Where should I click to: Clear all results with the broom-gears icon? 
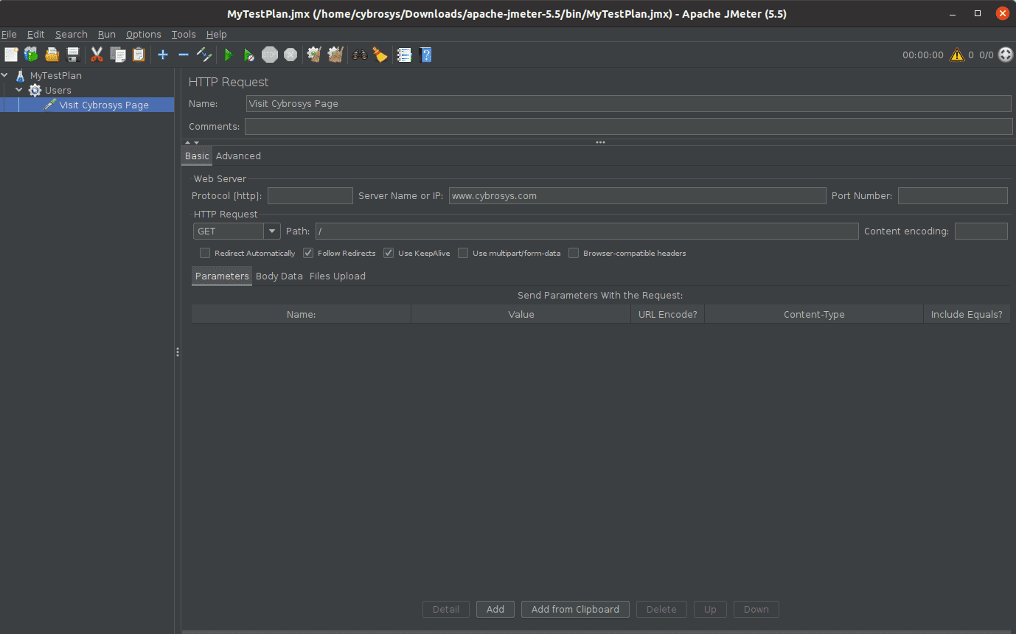click(x=335, y=54)
